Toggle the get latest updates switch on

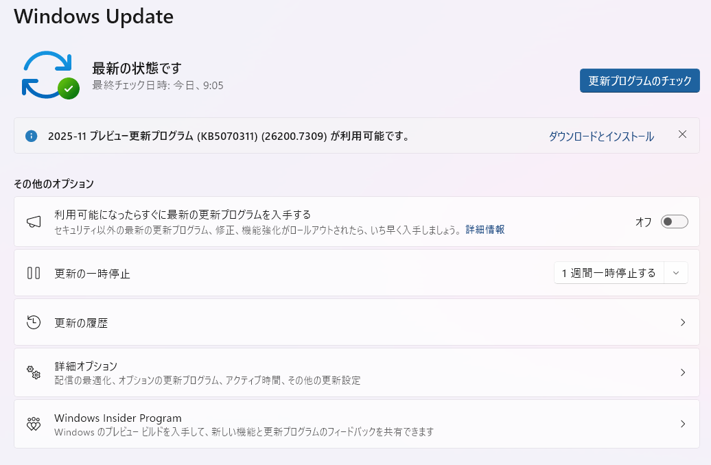[x=674, y=222]
